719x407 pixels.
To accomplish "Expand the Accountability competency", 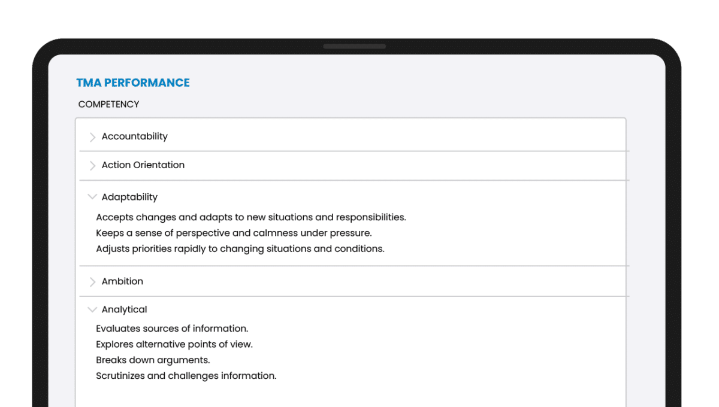I will (135, 136).
